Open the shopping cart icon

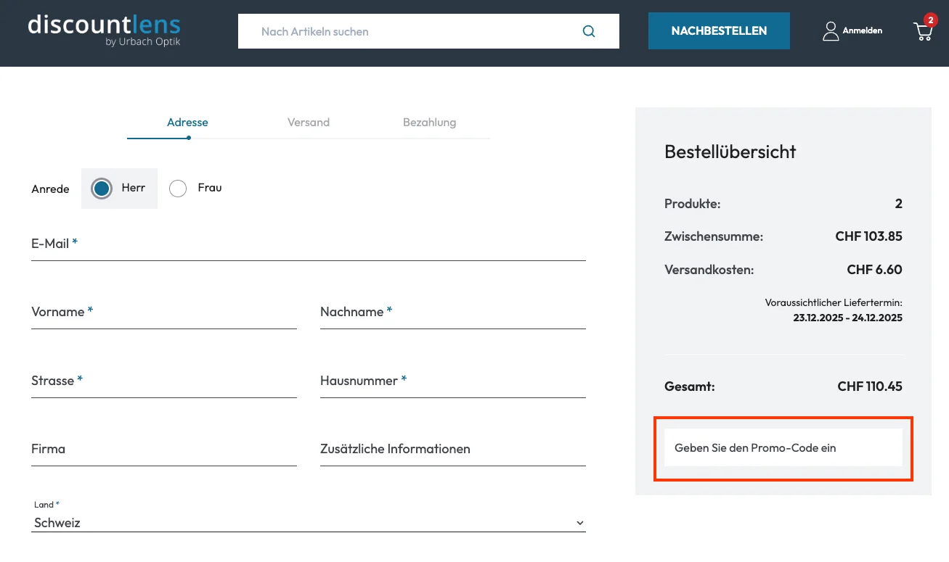(923, 33)
